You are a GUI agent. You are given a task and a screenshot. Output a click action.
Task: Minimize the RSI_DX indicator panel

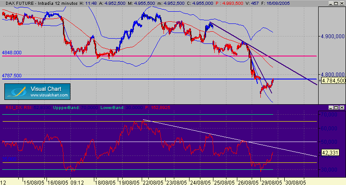330,108
